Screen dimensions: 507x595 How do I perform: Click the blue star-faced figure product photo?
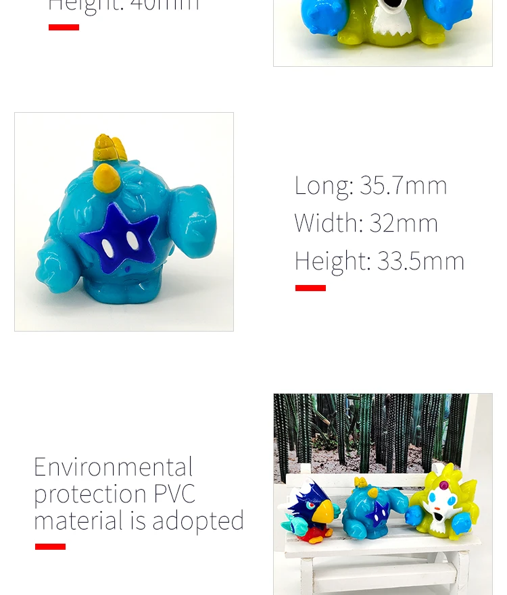pos(124,222)
